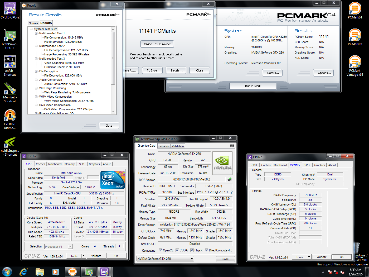Click the Bus Interface question mark icon
This screenshot has height=277, width=369.
[232, 192]
